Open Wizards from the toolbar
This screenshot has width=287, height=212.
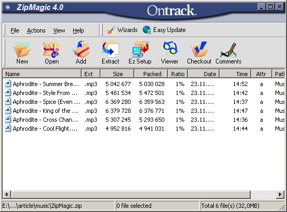(123, 30)
